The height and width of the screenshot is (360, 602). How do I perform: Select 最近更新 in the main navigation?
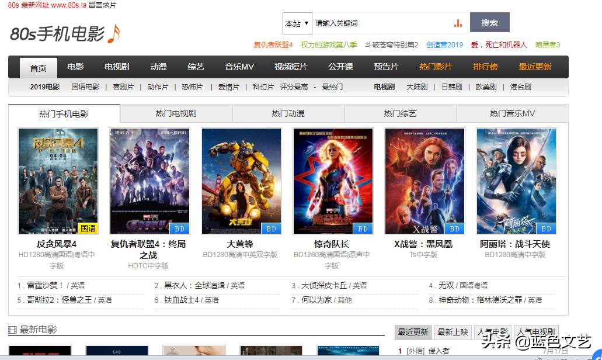535,67
